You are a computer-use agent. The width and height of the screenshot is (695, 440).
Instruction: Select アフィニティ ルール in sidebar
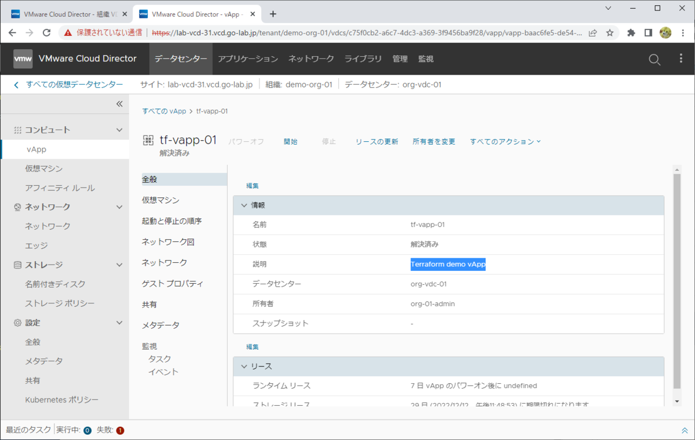pyautogui.click(x=60, y=188)
